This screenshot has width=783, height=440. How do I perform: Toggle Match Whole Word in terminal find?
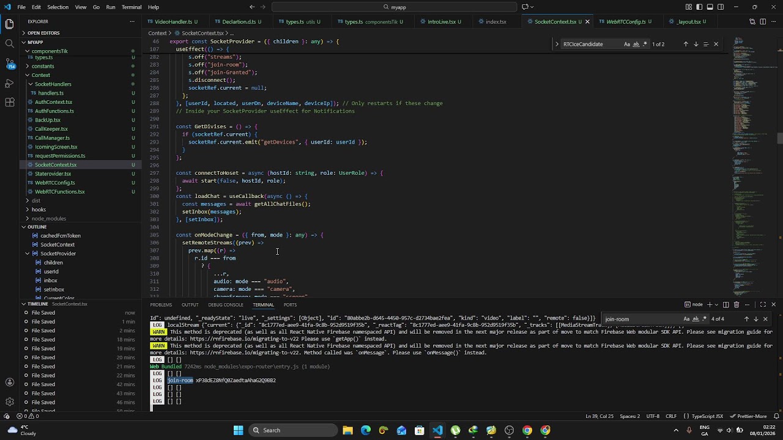pos(696,319)
